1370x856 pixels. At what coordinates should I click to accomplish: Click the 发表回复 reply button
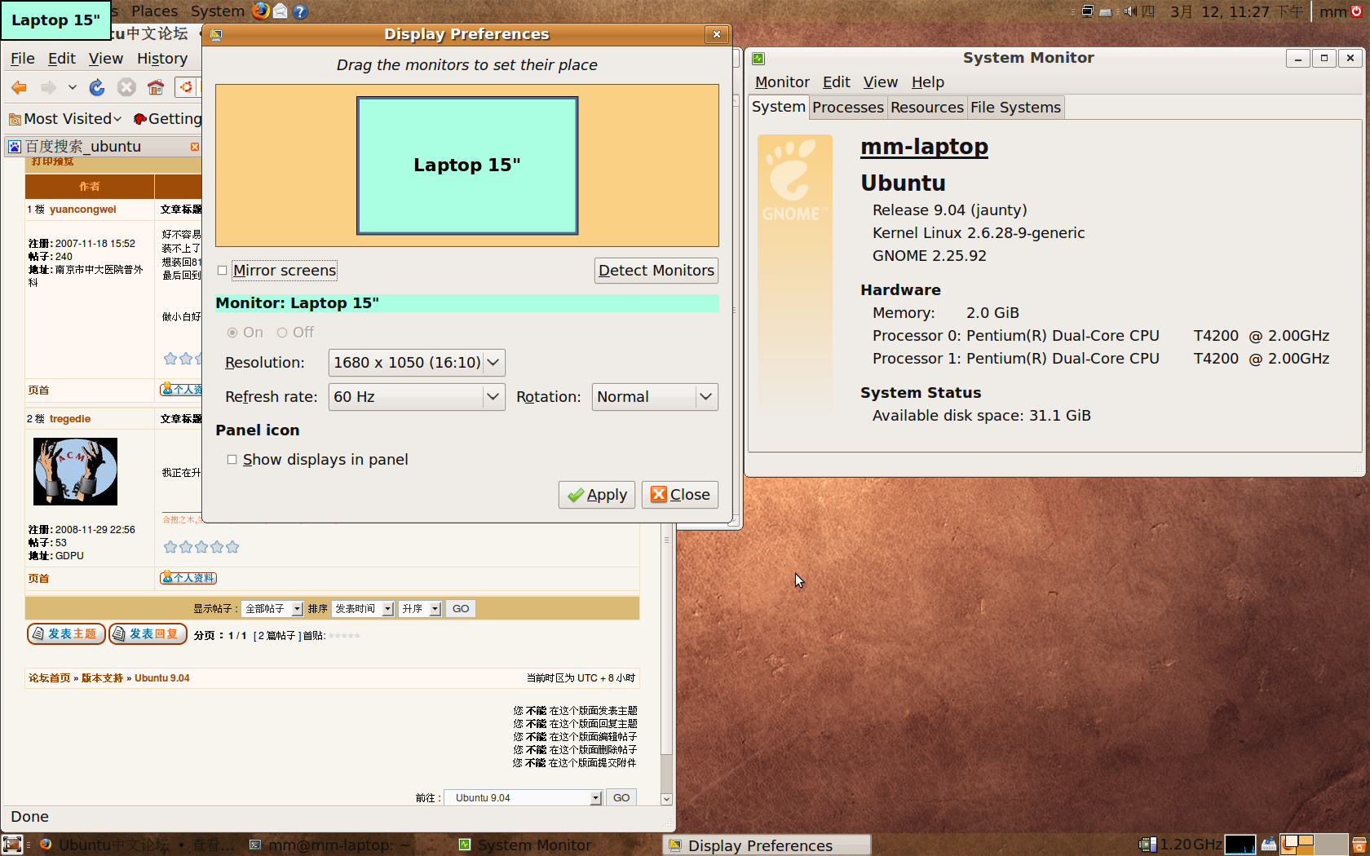pyautogui.click(x=148, y=634)
